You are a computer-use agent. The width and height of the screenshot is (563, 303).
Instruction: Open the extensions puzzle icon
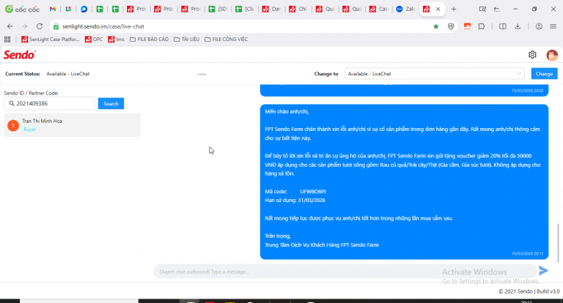(x=482, y=26)
